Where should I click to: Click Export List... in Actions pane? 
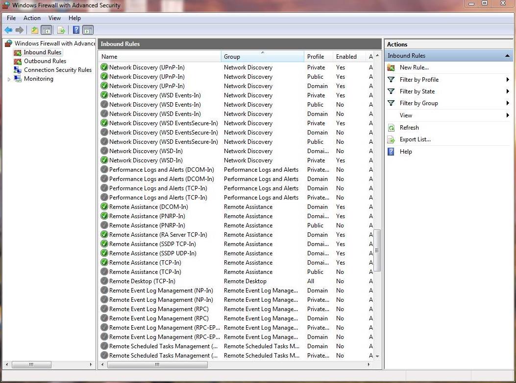[415, 139]
